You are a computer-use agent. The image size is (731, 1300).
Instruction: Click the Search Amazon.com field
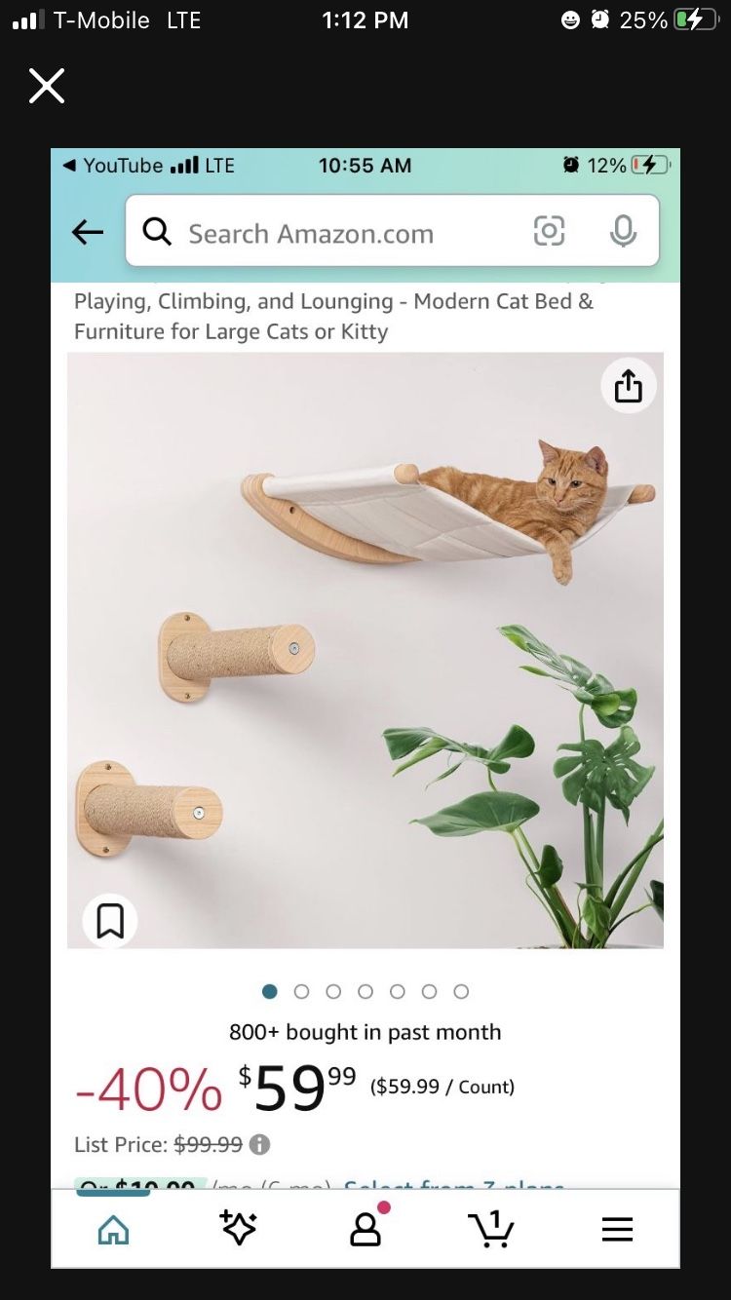point(393,231)
